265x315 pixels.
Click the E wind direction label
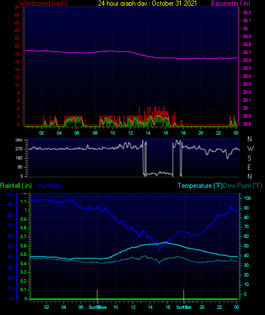click(249, 167)
